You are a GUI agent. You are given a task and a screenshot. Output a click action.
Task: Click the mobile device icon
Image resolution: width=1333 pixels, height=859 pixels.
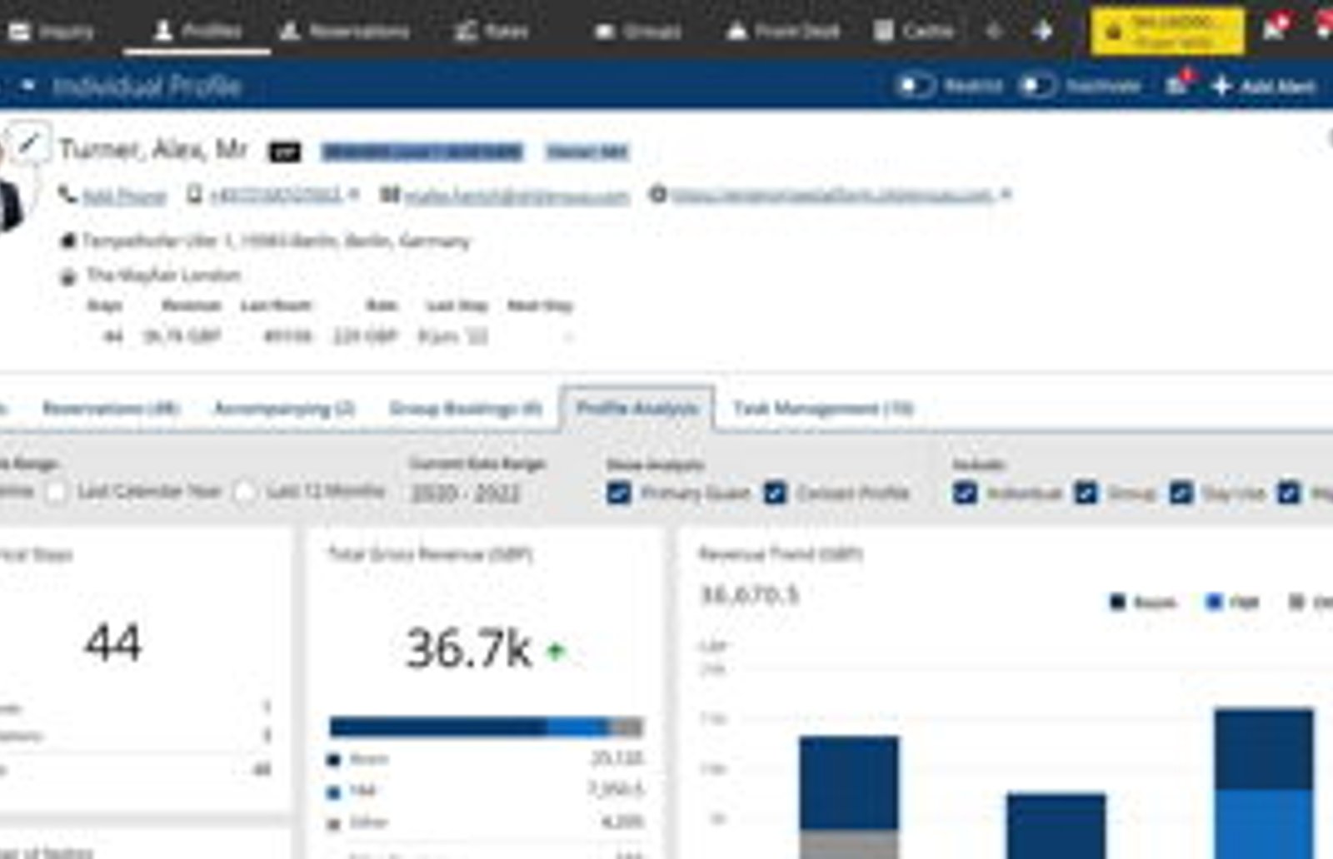194,195
